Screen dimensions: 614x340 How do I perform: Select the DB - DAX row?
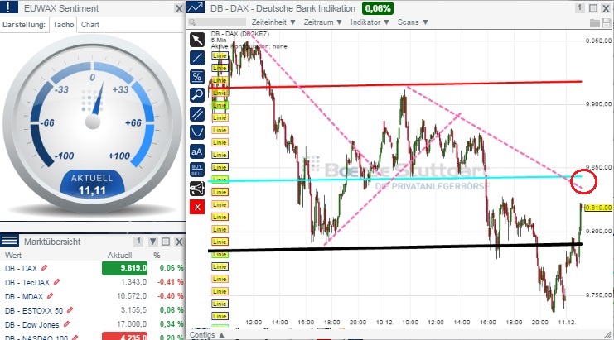click(93, 268)
